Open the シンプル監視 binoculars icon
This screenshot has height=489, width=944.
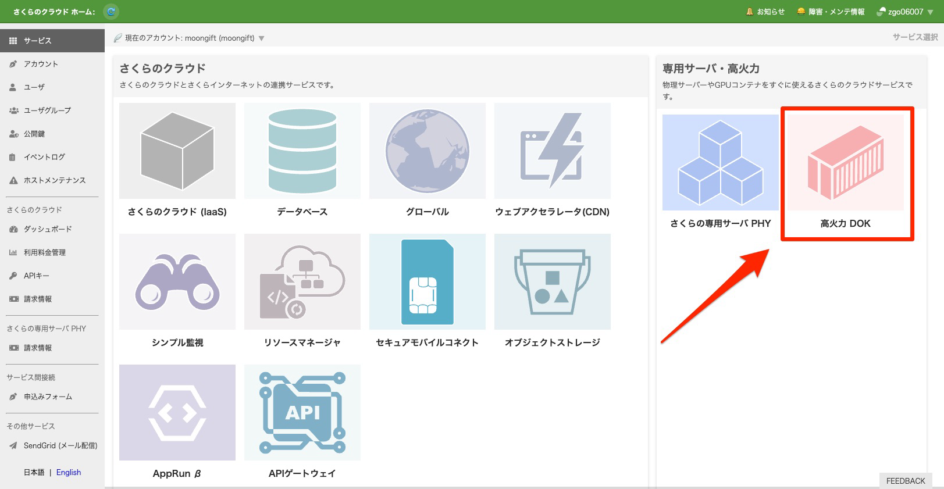click(x=177, y=282)
